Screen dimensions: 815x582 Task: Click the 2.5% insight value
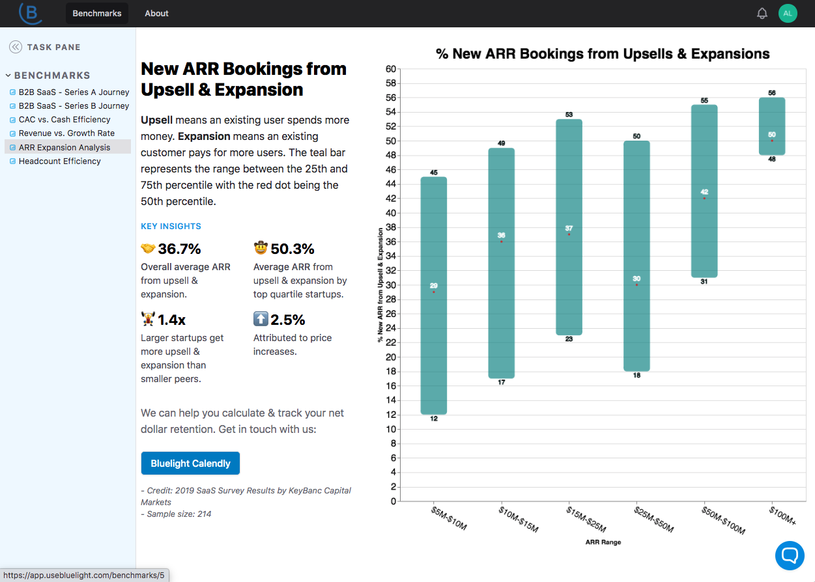[x=288, y=320]
